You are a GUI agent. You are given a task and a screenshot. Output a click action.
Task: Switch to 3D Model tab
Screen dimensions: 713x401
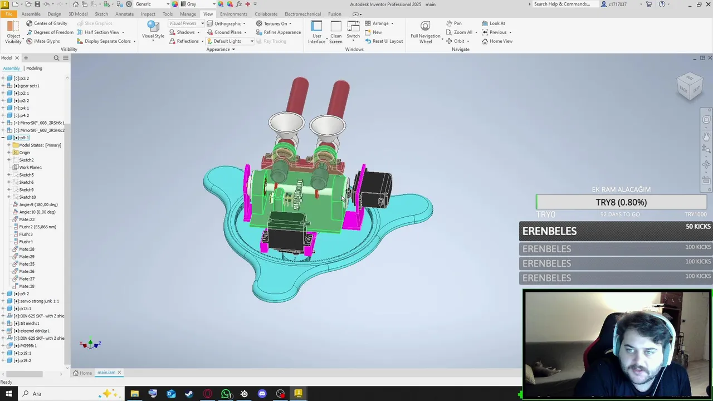pyautogui.click(x=78, y=14)
